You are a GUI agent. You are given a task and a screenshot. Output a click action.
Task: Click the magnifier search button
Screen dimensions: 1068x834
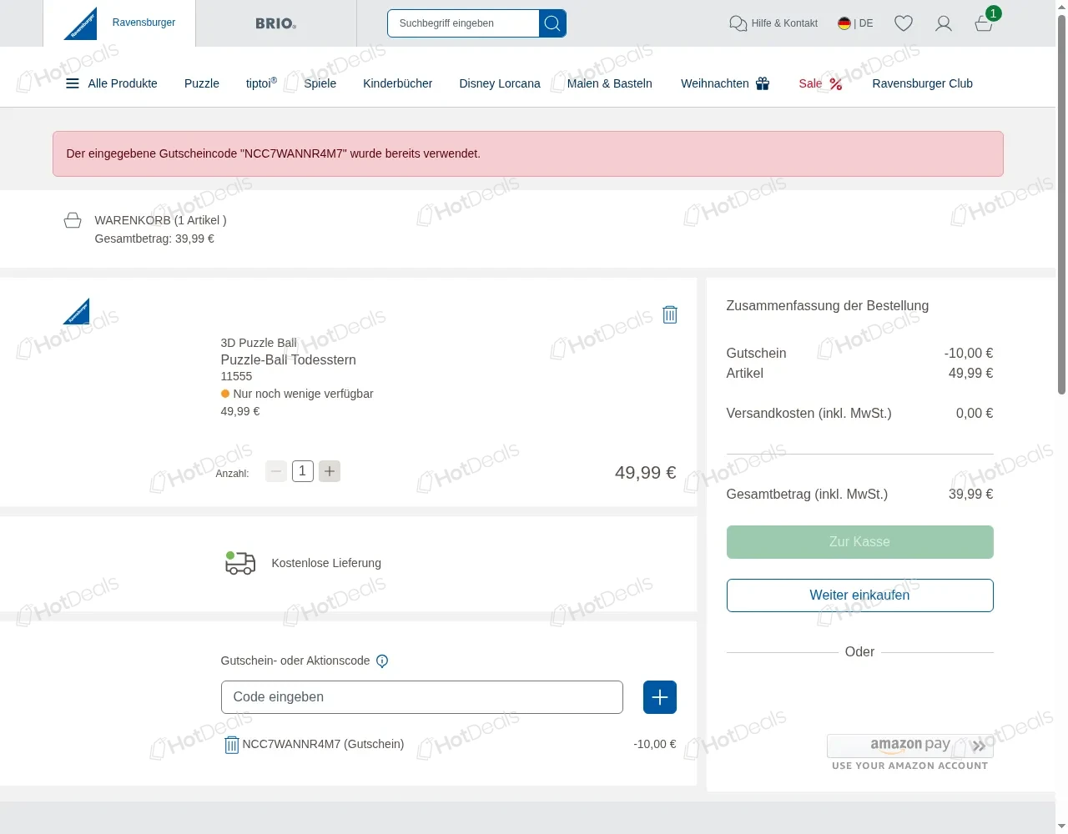pyautogui.click(x=552, y=23)
